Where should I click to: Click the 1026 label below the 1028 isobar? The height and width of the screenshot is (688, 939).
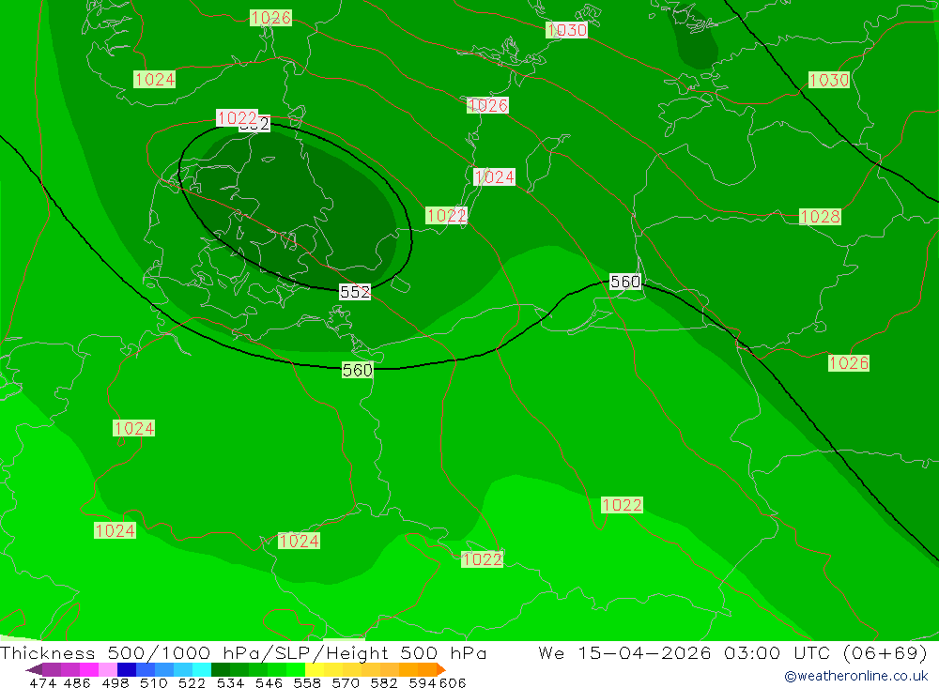[x=849, y=363]
